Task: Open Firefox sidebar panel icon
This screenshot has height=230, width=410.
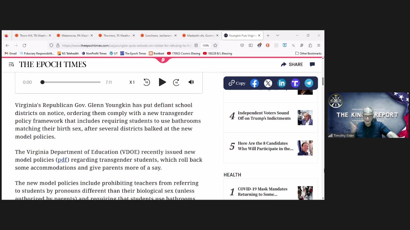Action: pyautogui.click(x=251, y=45)
